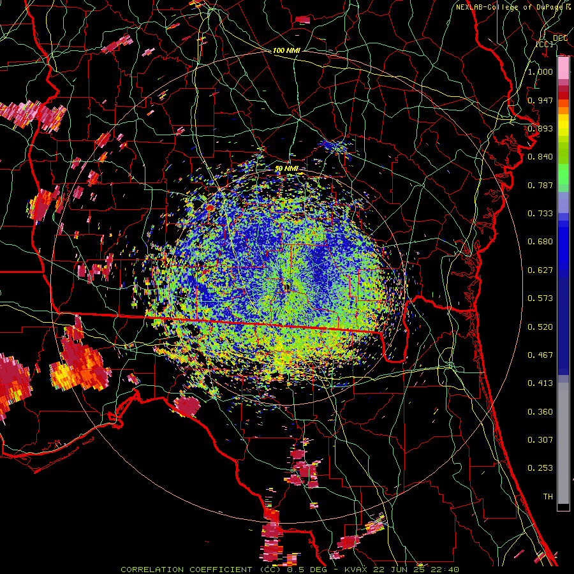Click the 50 NMI range ring label
Viewport: 574px width, 574px height.
286,168
